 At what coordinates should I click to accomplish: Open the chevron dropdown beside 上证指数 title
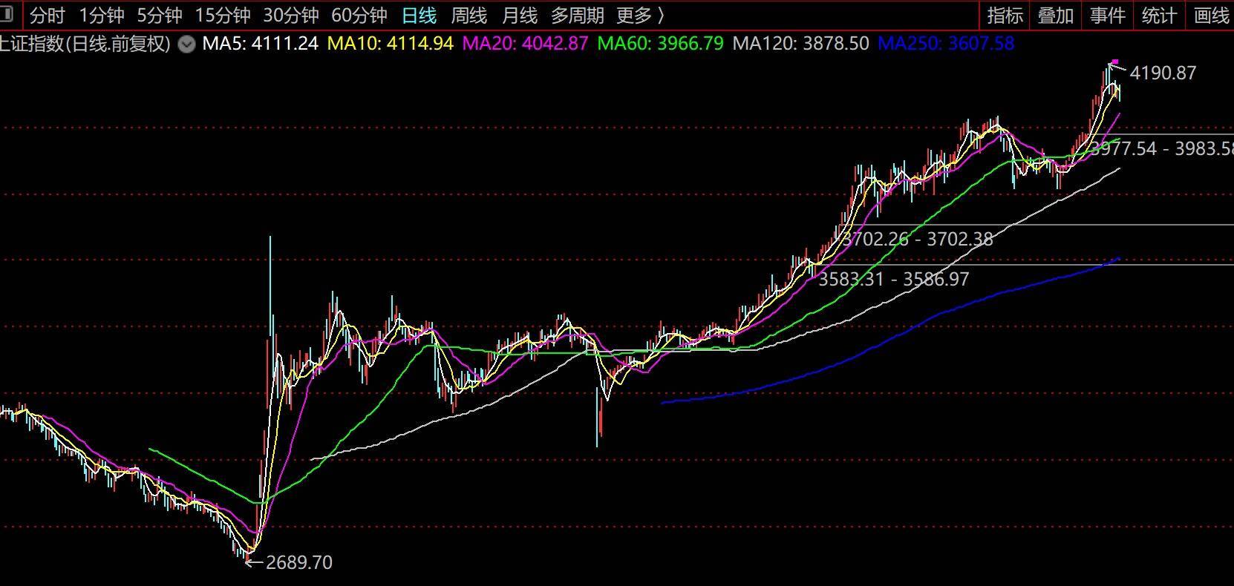(188, 44)
